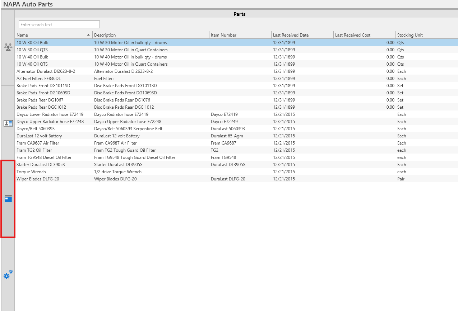Sort by the Item Number column header

pyautogui.click(x=240, y=35)
